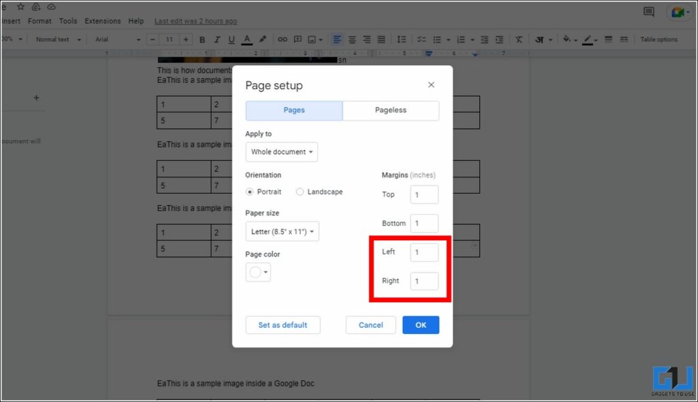The width and height of the screenshot is (698, 402).
Task: Open the Format menu
Action: [40, 21]
